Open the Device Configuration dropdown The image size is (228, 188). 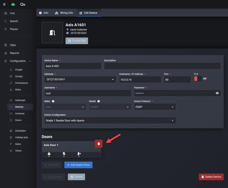tap(110, 120)
